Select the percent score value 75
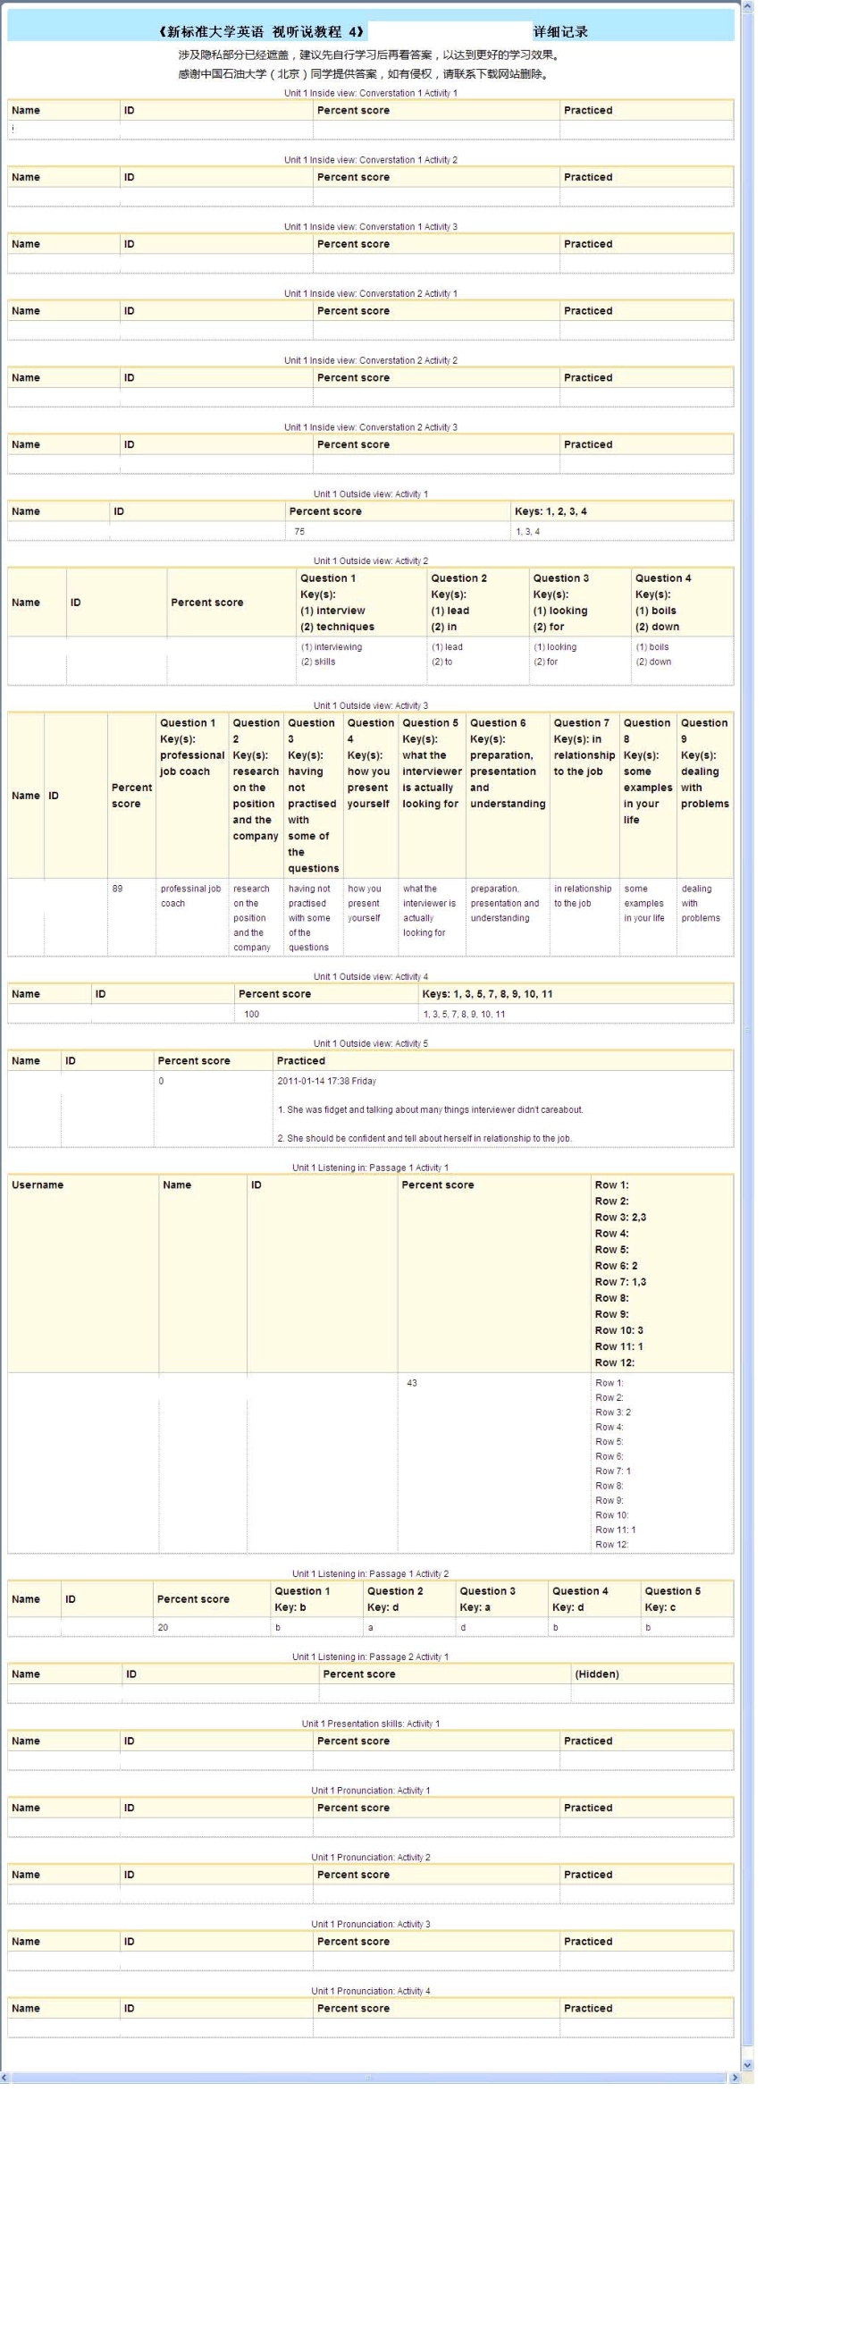Viewport: 849px width, 2344px height. (x=299, y=531)
